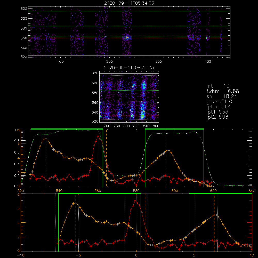Click y-axis label 580 of the top image
Viewport: 258px width, 258px height.
click(x=24, y=28)
